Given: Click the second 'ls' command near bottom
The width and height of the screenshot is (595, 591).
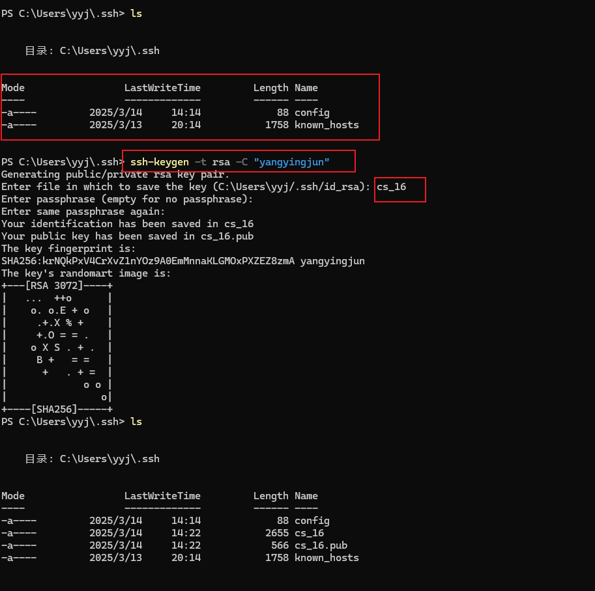Looking at the screenshot, I should click(x=136, y=422).
